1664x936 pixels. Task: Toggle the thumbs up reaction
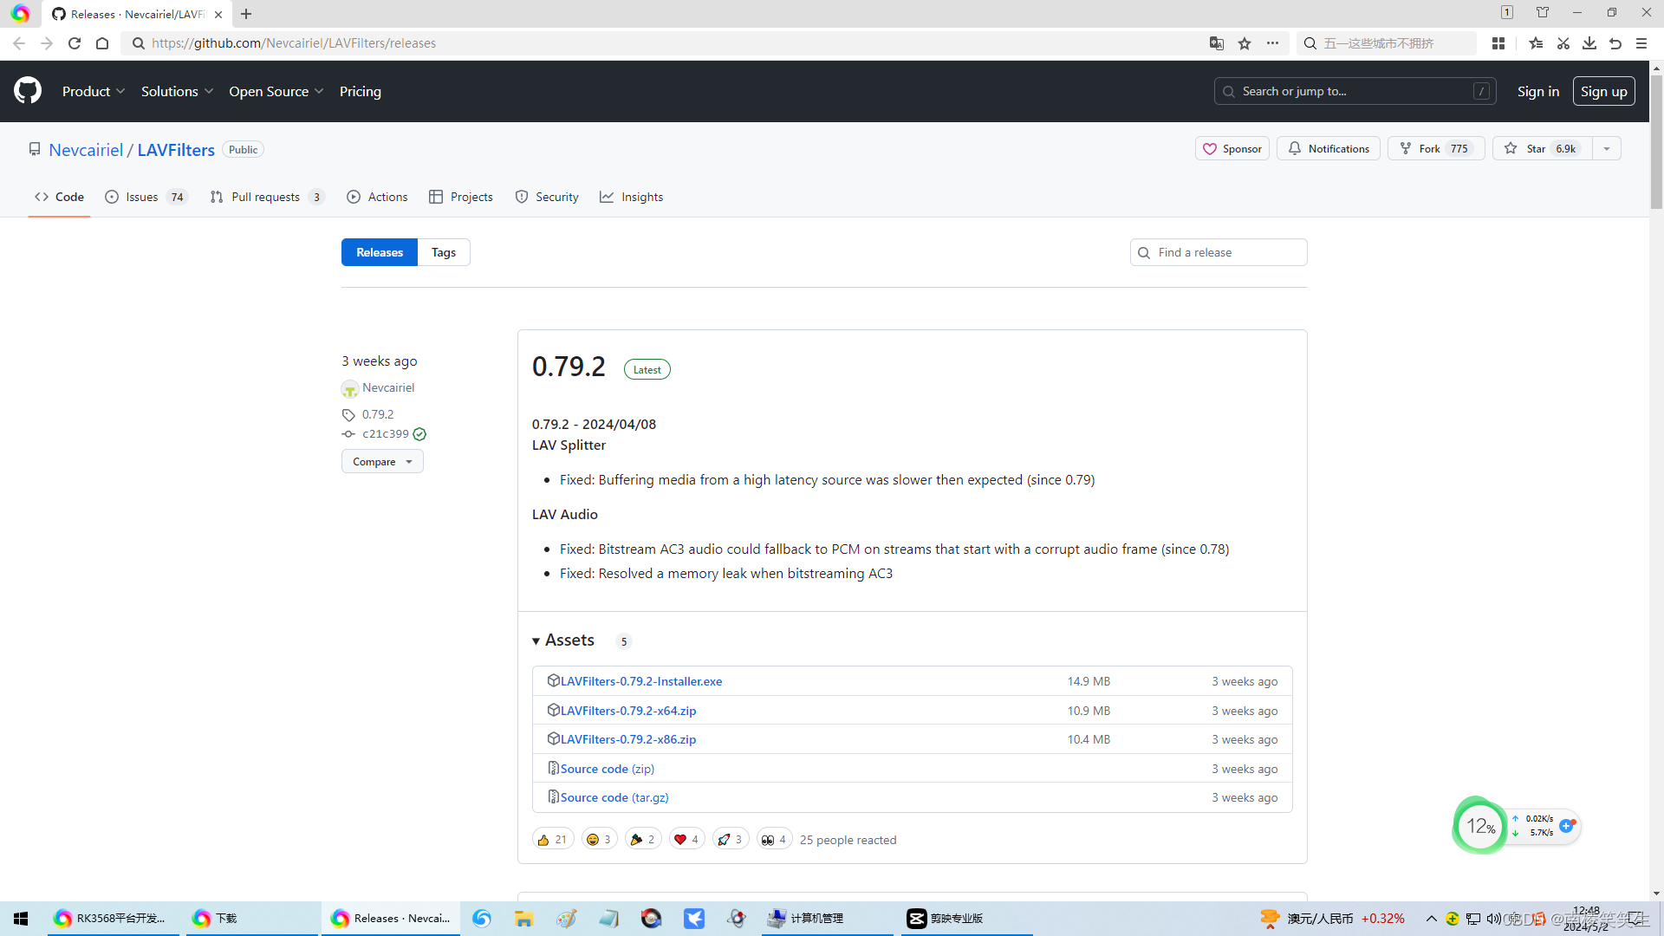[552, 839]
